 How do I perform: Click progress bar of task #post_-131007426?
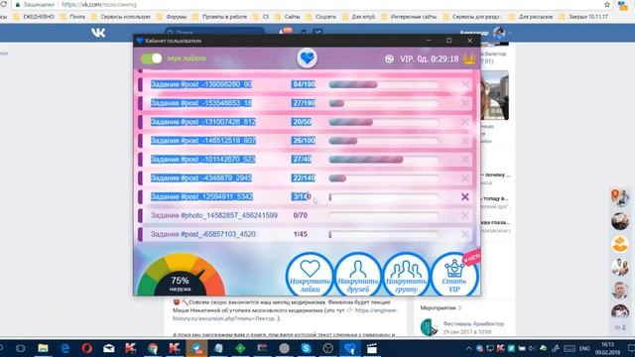click(x=384, y=122)
